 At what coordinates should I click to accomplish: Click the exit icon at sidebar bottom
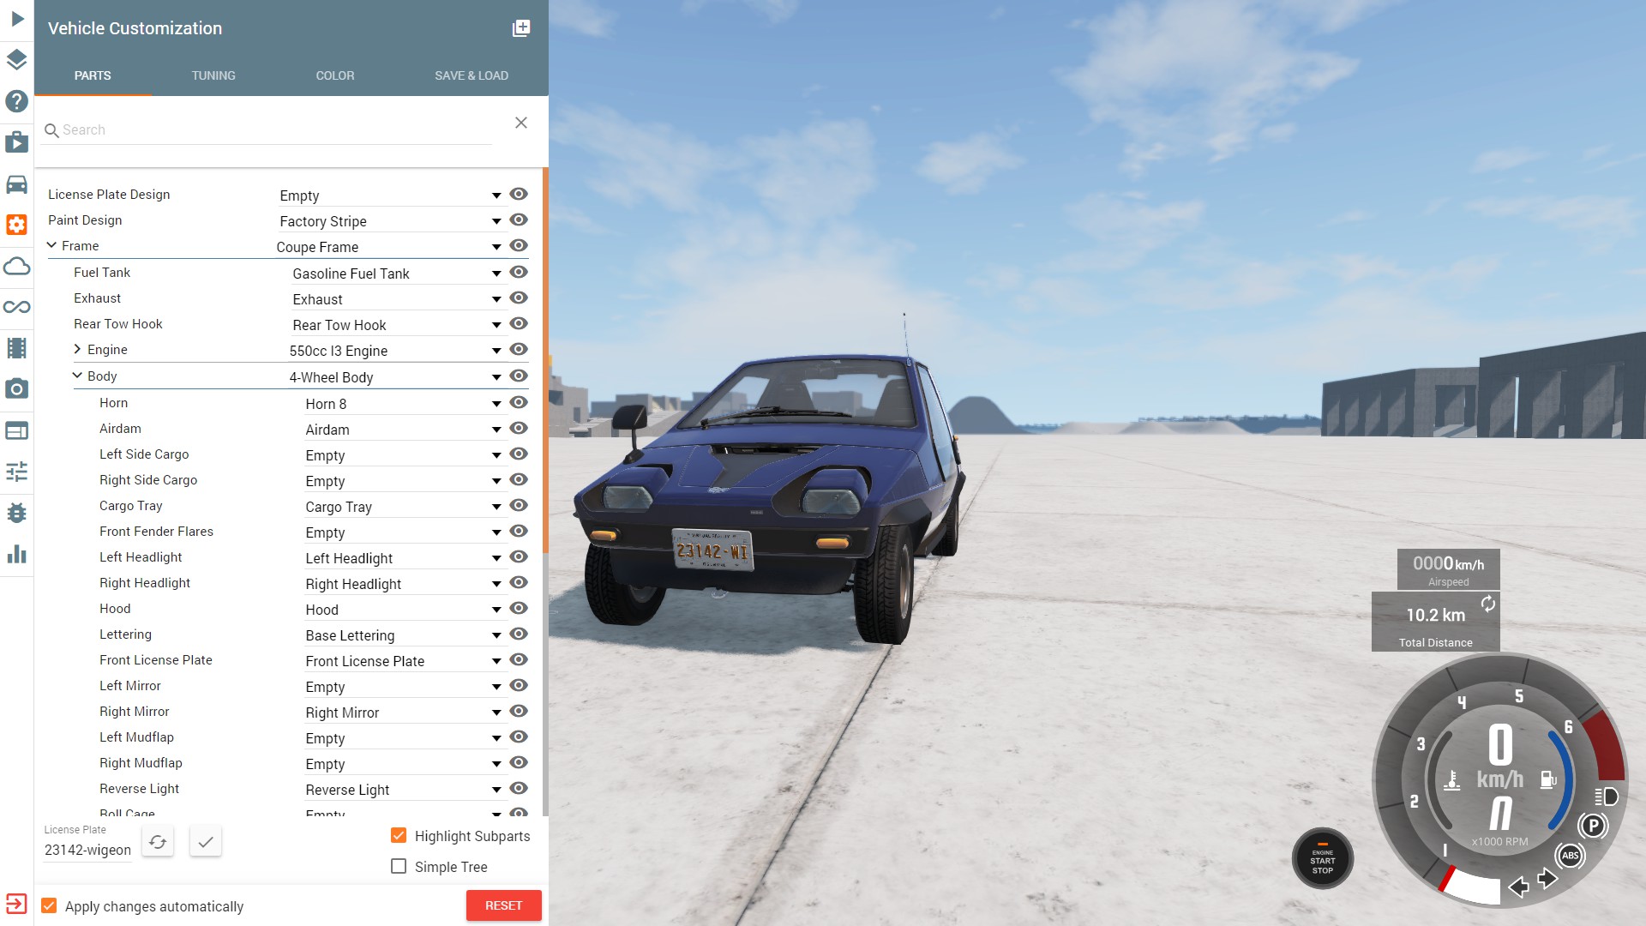click(16, 904)
